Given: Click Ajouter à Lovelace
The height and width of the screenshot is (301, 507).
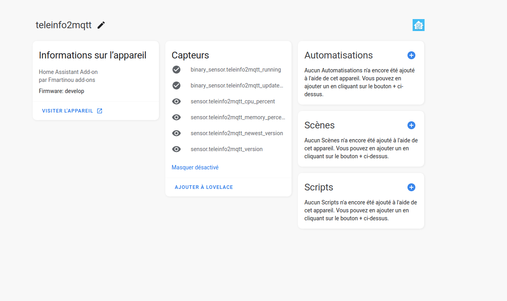Looking at the screenshot, I should [x=204, y=187].
